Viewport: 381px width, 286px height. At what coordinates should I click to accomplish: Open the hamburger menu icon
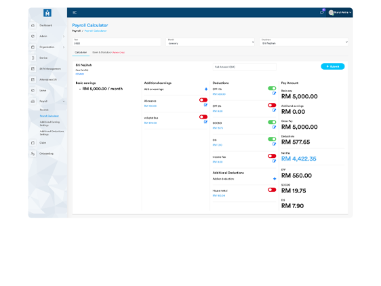coord(75,12)
